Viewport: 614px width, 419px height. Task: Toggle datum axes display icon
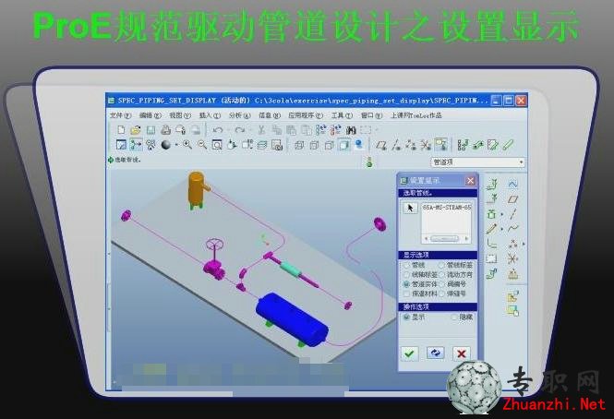click(396, 145)
